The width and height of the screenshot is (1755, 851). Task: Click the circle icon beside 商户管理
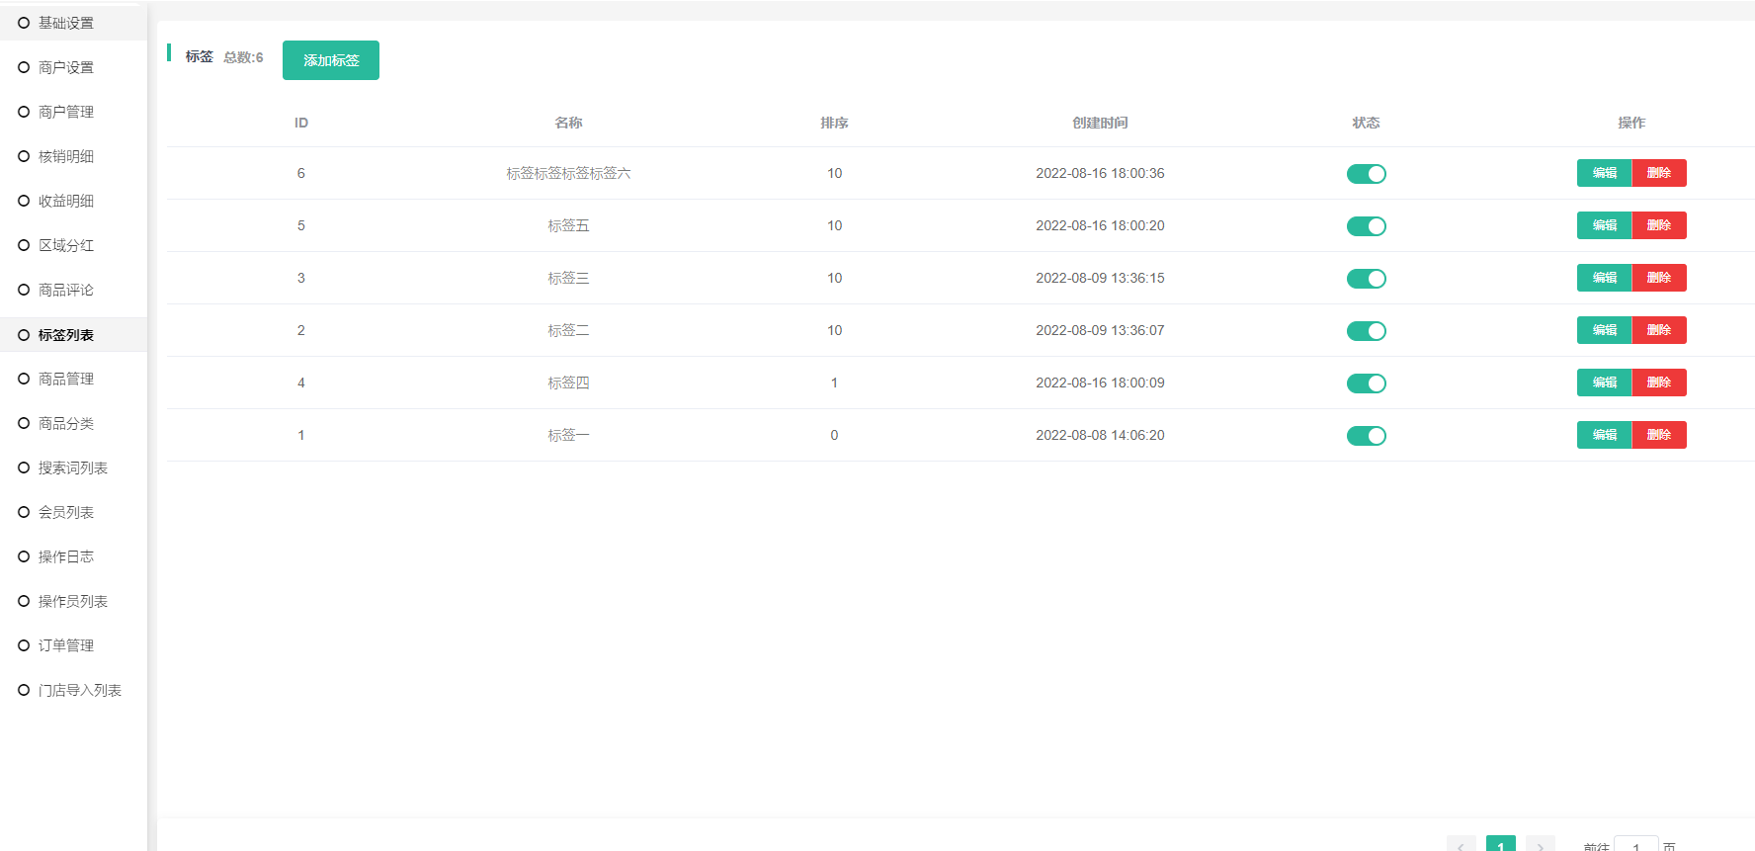(24, 112)
